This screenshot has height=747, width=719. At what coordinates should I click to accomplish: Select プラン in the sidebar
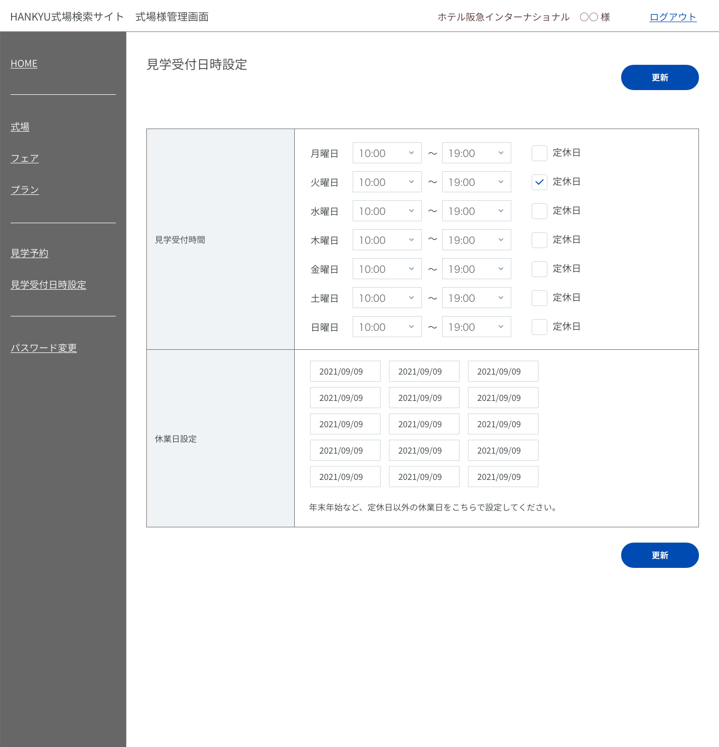pos(25,190)
